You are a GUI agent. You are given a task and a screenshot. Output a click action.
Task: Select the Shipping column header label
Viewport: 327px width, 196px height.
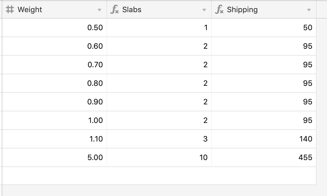coord(242,10)
